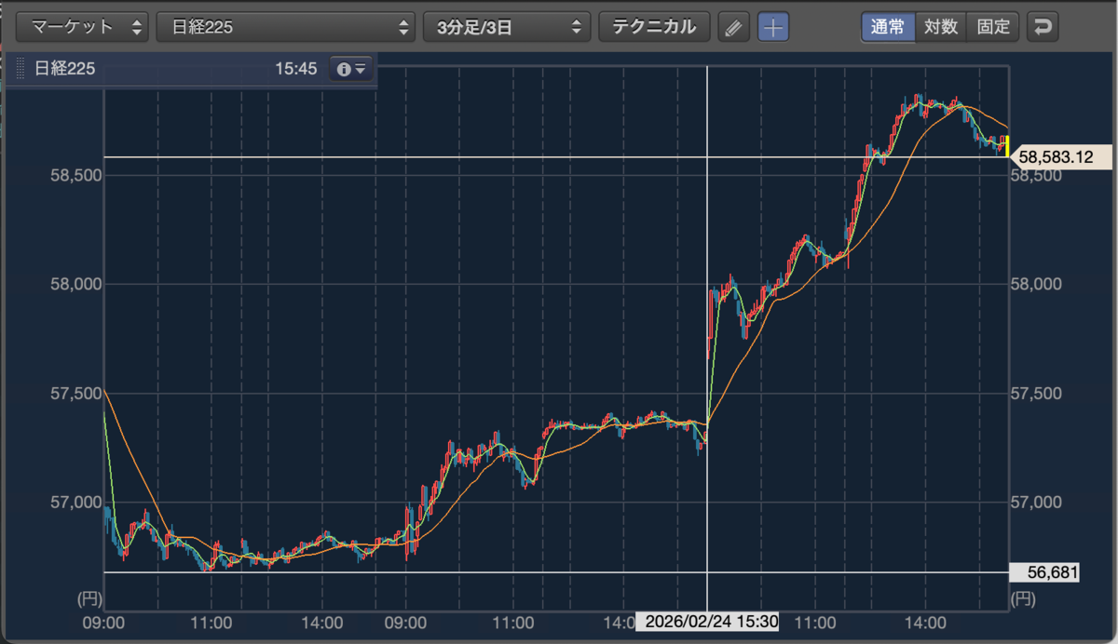Click the right axis label 57,000
The height and width of the screenshot is (644, 1118).
coord(1036,503)
